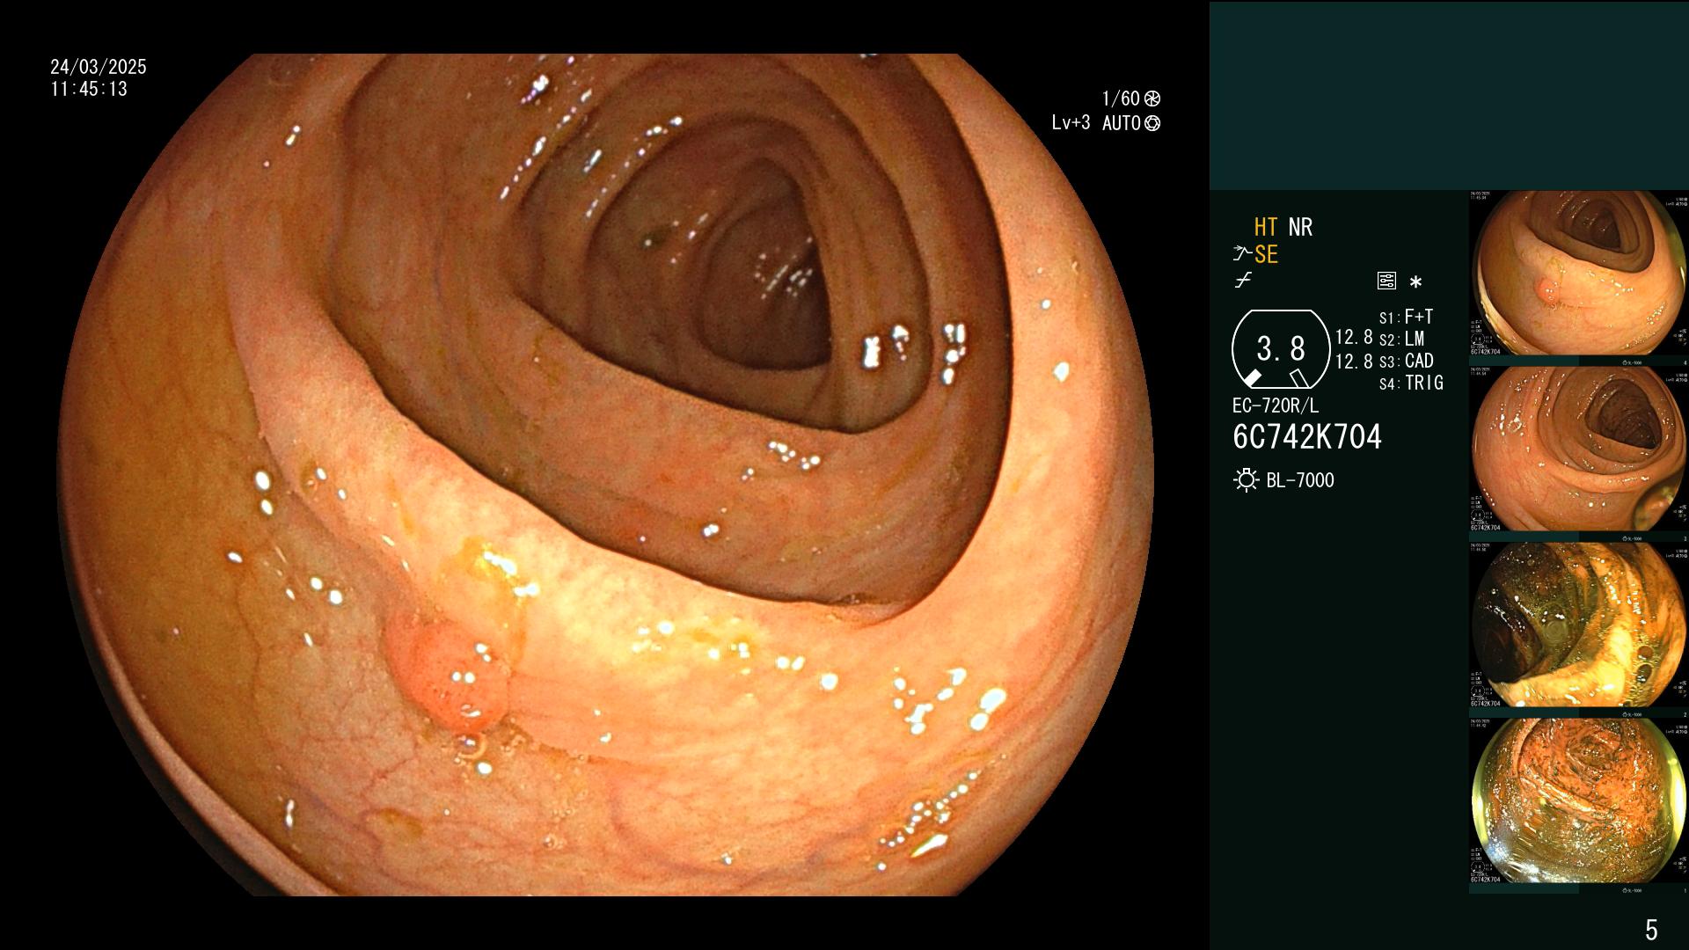Open the bottom thumbnail with bubbly orange view
The width and height of the screenshot is (1689, 950).
point(1578,800)
